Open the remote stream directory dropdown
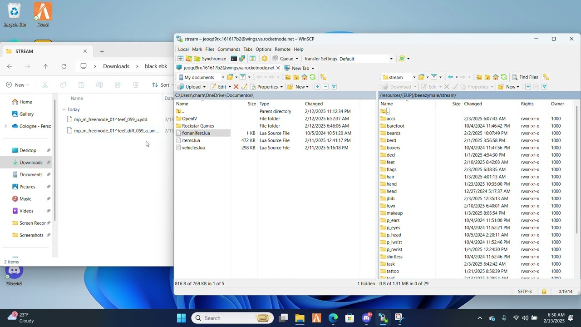Screen dimensions: 581x327 (414, 77)
